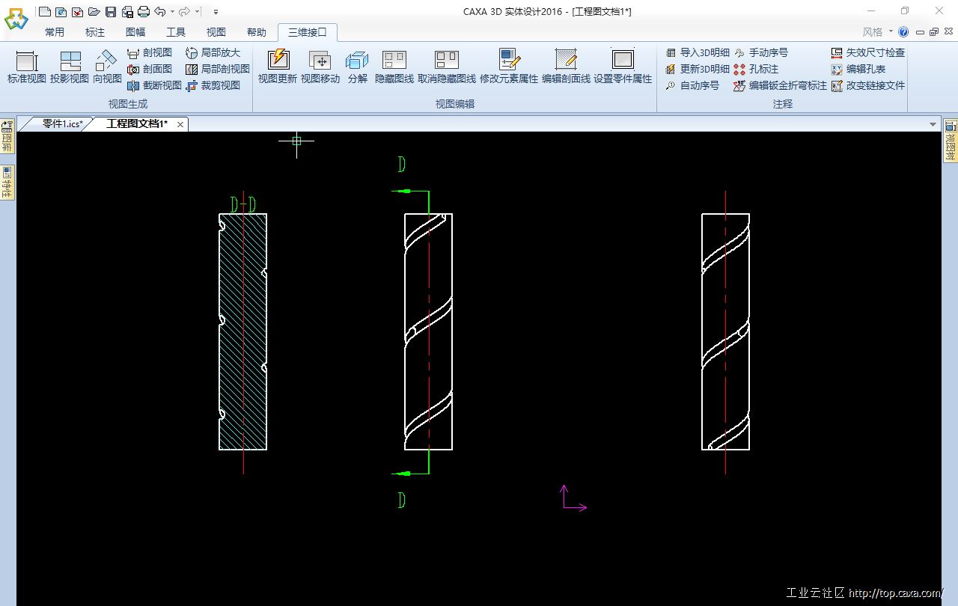The width and height of the screenshot is (958, 606).
Task: Select the 向视图 (Direction View) tool
Action: click(x=107, y=67)
